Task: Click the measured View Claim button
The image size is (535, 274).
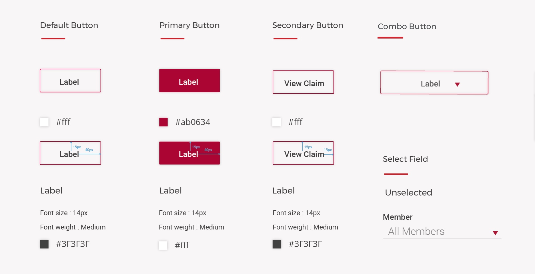Action: (303, 153)
